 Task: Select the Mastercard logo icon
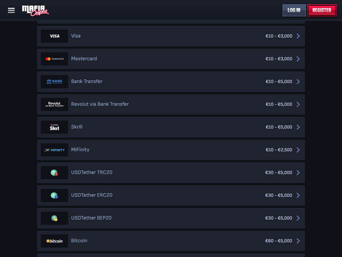coord(54,59)
